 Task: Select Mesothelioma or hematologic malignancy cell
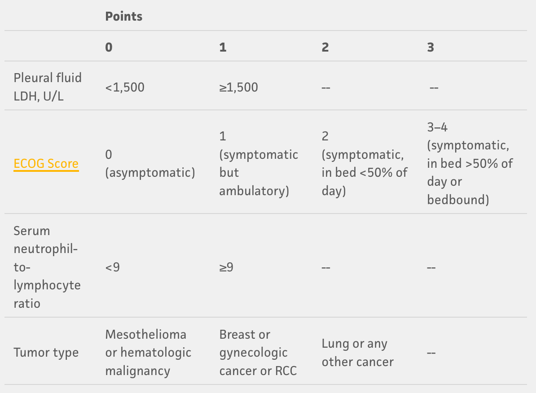pos(148,353)
